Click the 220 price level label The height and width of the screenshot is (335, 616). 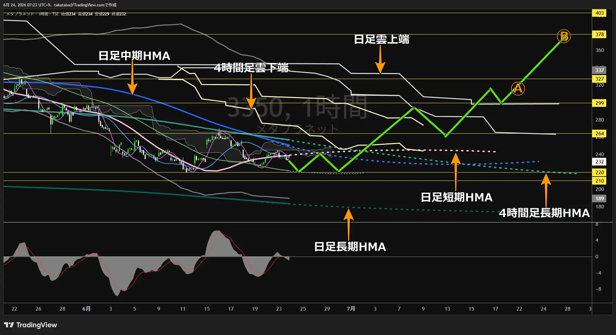pos(600,172)
